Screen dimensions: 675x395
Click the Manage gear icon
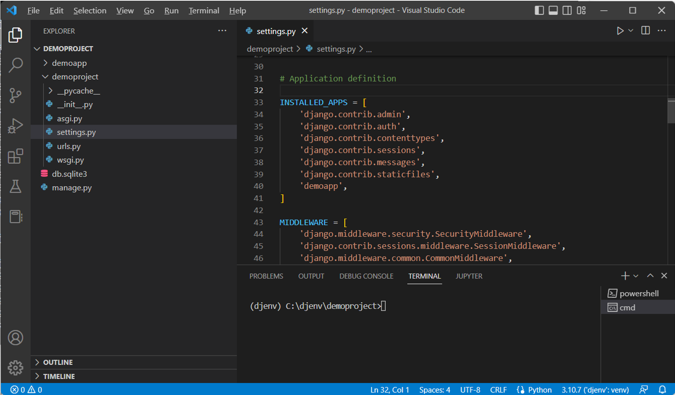point(15,368)
